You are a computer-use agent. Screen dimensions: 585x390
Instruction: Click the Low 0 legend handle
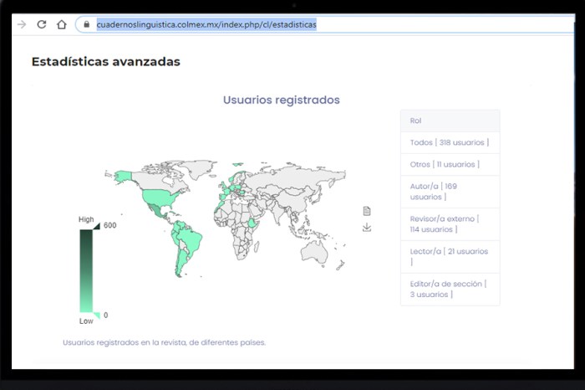(95, 315)
